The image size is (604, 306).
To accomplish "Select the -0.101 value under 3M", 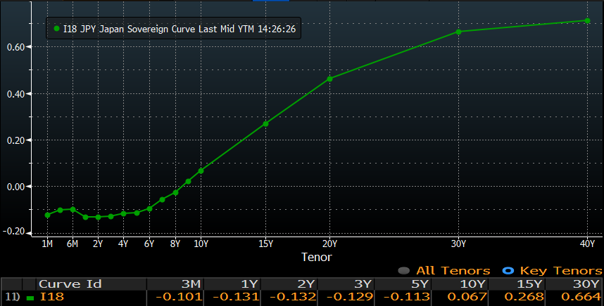I will [179, 297].
